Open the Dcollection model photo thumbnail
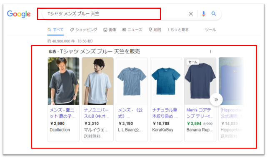The height and width of the screenshot is (159, 270). [63, 81]
